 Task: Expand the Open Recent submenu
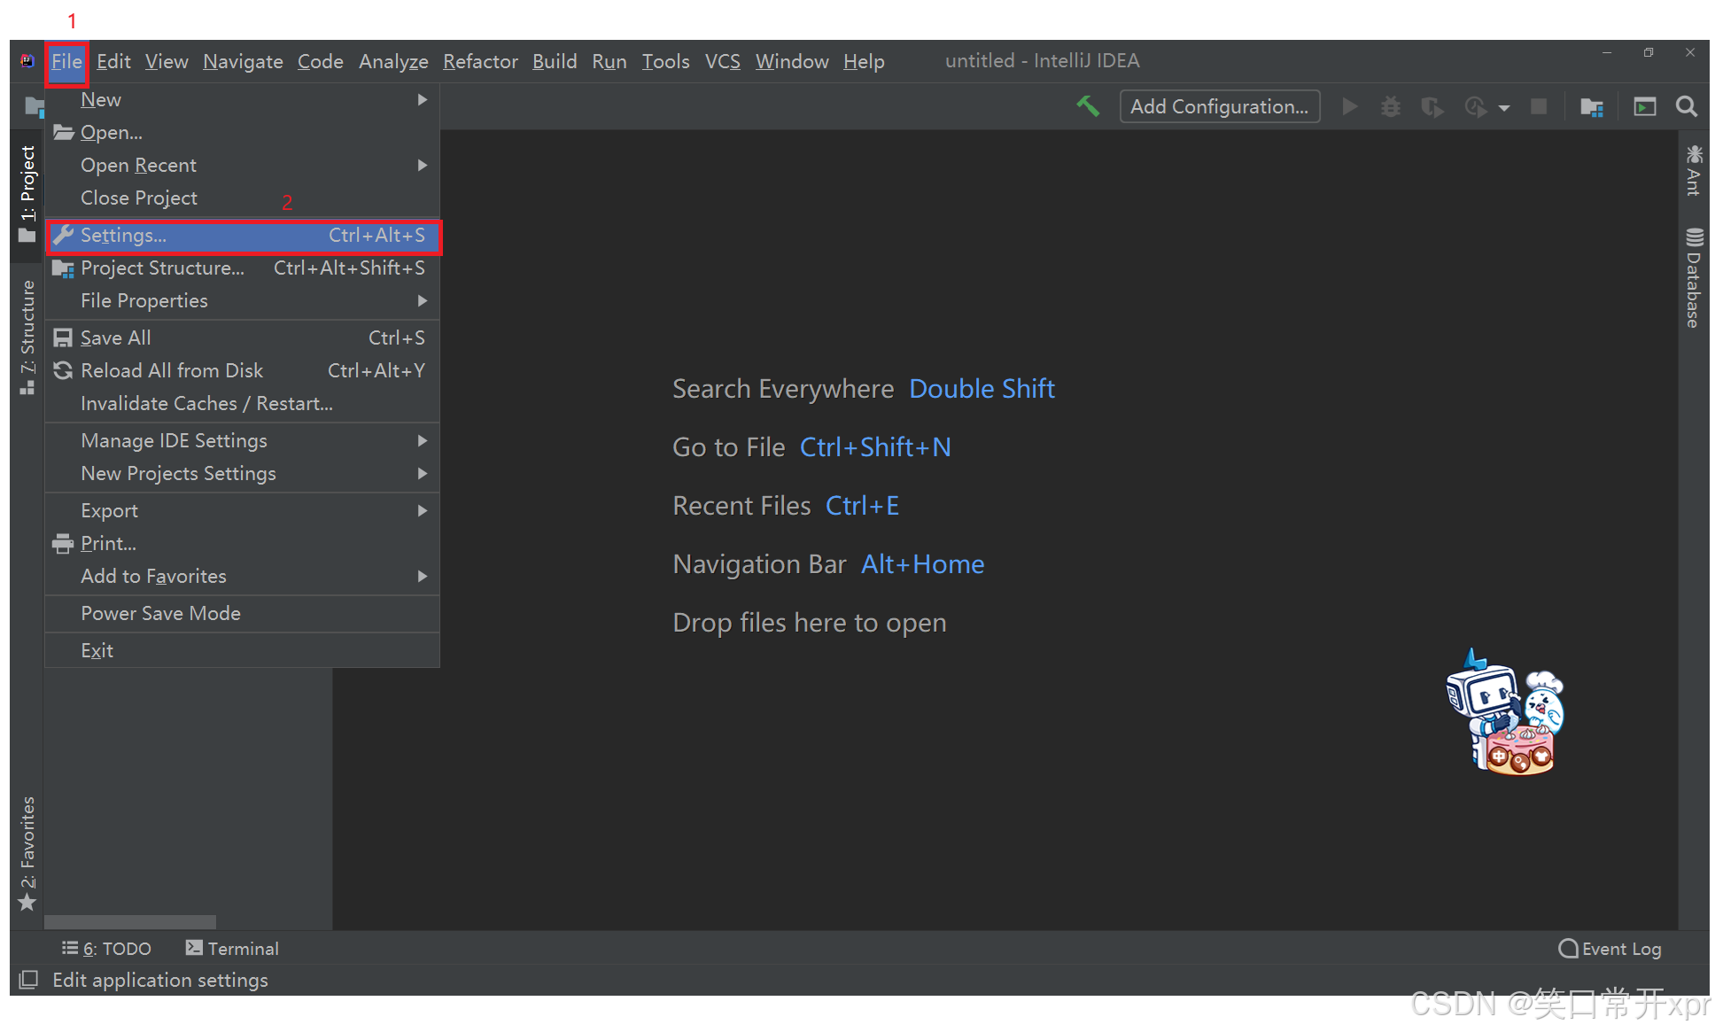[x=242, y=166]
